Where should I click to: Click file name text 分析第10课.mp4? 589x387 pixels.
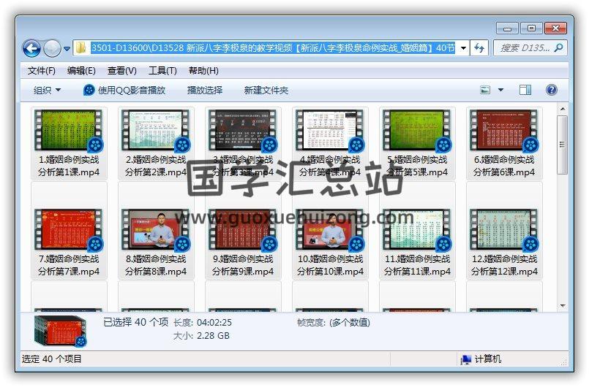coord(330,272)
